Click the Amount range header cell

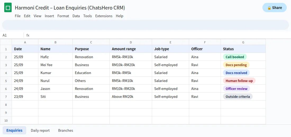tap(131, 49)
